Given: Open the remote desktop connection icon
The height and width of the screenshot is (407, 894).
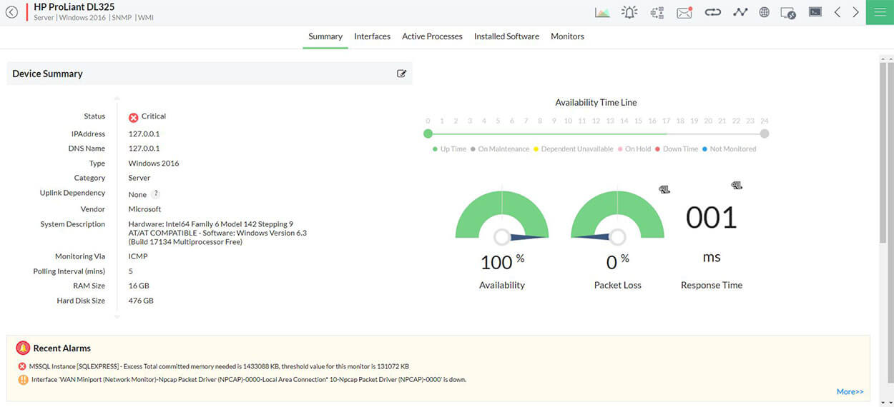Looking at the screenshot, I should coord(788,13).
